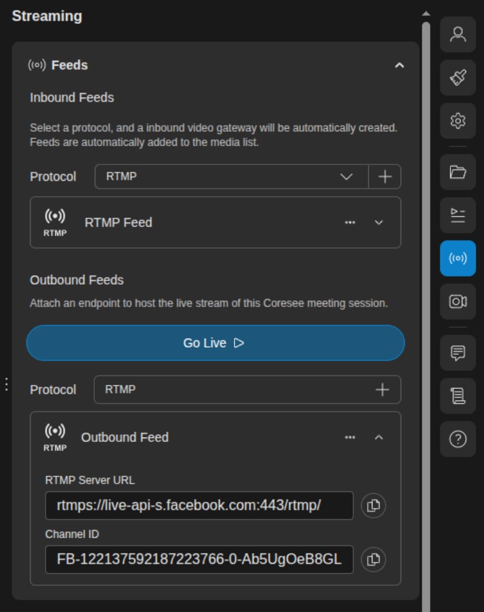Screen dimensions: 484x612
Task: Click the Streaming panel title
Action: pyautogui.click(x=47, y=16)
